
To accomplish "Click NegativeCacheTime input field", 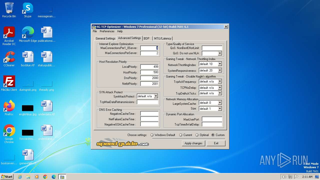I will pyautogui.click(x=149, y=114).
